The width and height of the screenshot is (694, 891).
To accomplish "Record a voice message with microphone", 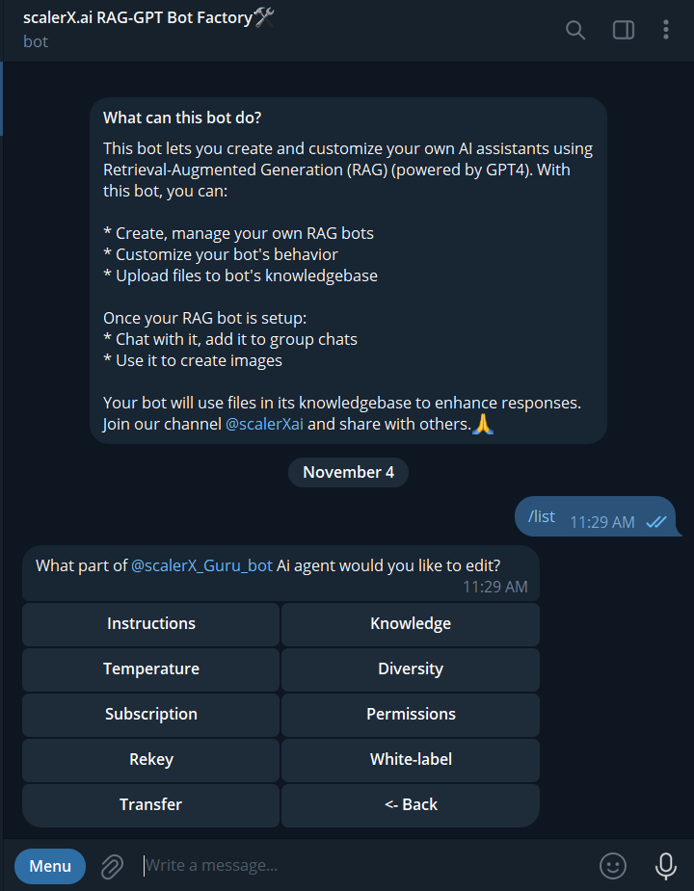I will click(665, 866).
